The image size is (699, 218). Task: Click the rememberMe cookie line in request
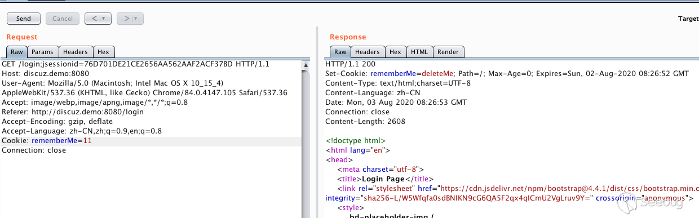point(151,141)
